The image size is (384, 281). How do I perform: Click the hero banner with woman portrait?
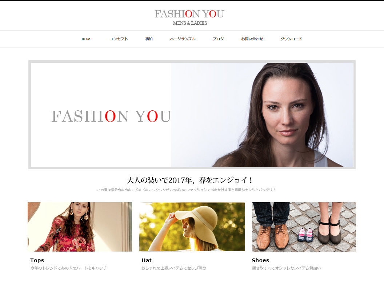coord(192,115)
